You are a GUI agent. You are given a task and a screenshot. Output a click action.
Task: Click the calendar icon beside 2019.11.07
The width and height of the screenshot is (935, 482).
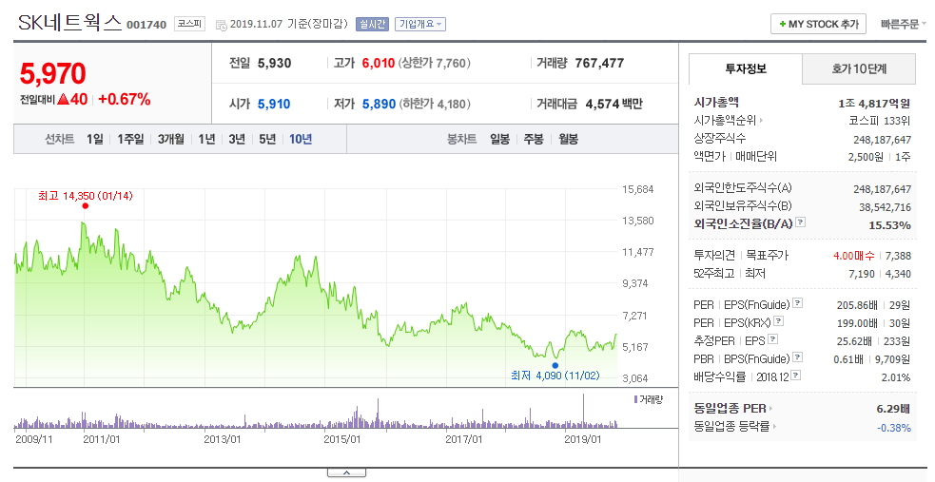[222, 25]
